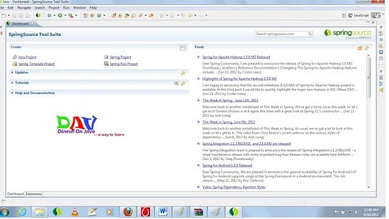Click the Feeds scrollbar down arrow
Image resolution: width=389 pixels, height=219 pixels.
369,187
